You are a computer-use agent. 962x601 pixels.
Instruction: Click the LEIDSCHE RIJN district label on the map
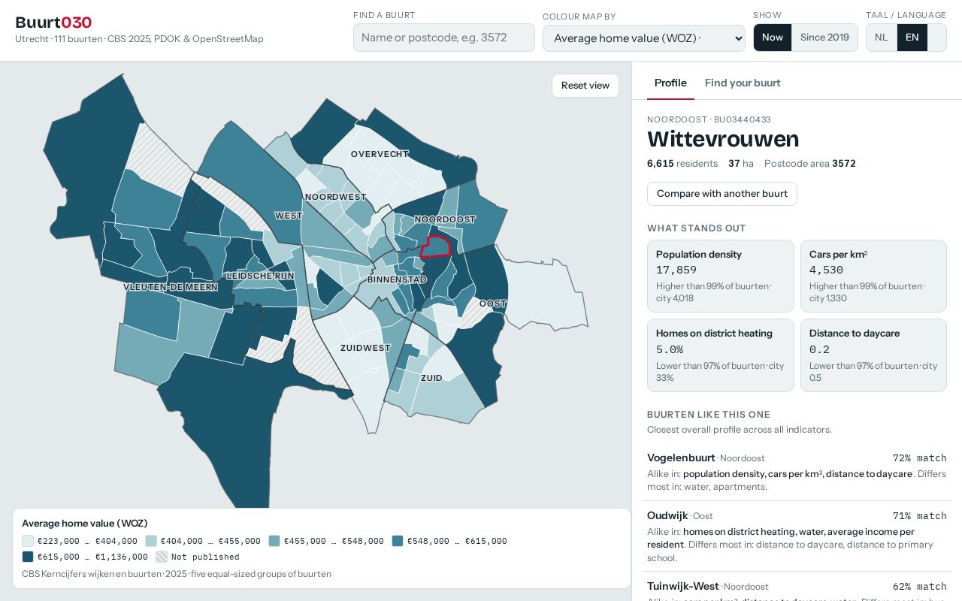coord(261,276)
